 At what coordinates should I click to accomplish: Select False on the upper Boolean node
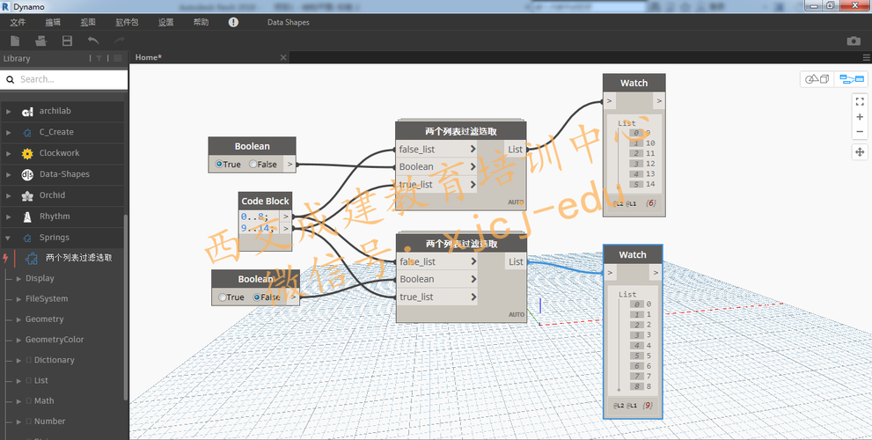pyautogui.click(x=254, y=164)
